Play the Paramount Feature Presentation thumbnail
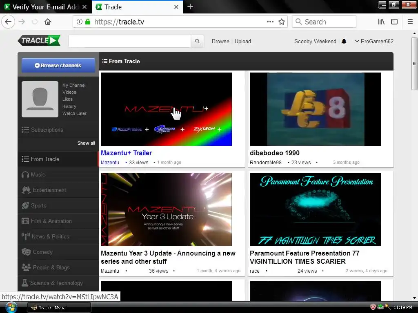The image size is (418, 313). 316,209
